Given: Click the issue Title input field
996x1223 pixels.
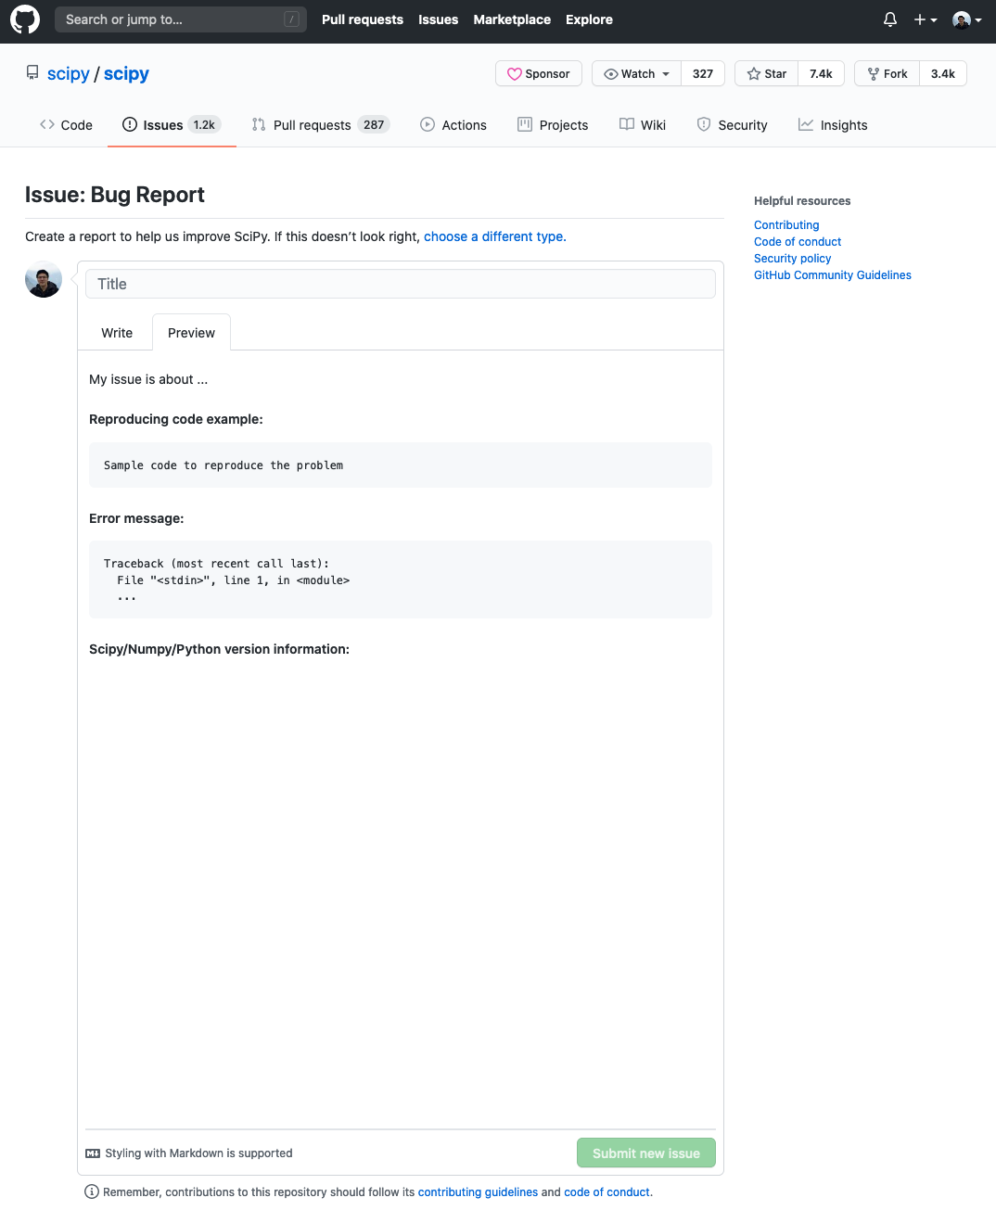Looking at the screenshot, I should (400, 284).
